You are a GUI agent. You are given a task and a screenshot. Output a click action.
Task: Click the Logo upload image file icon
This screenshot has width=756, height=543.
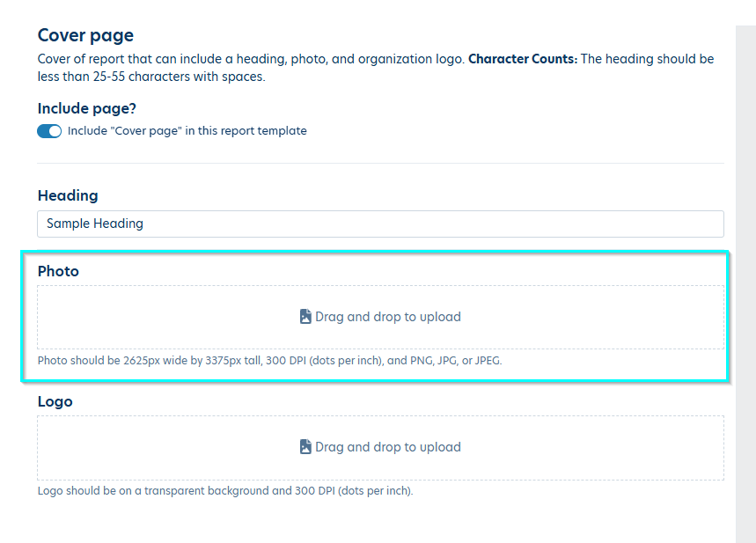coord(305,446)
